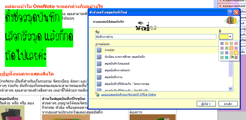
Task: Pick the pale teal swatch in the palette
Action: click(222, 53)
